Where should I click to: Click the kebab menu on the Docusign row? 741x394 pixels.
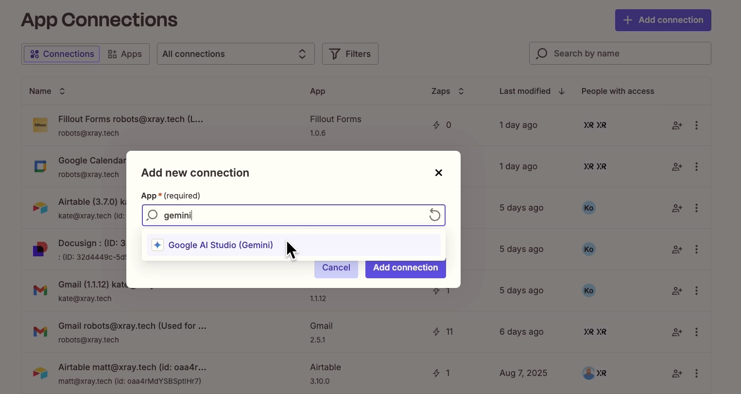[696, 249]
